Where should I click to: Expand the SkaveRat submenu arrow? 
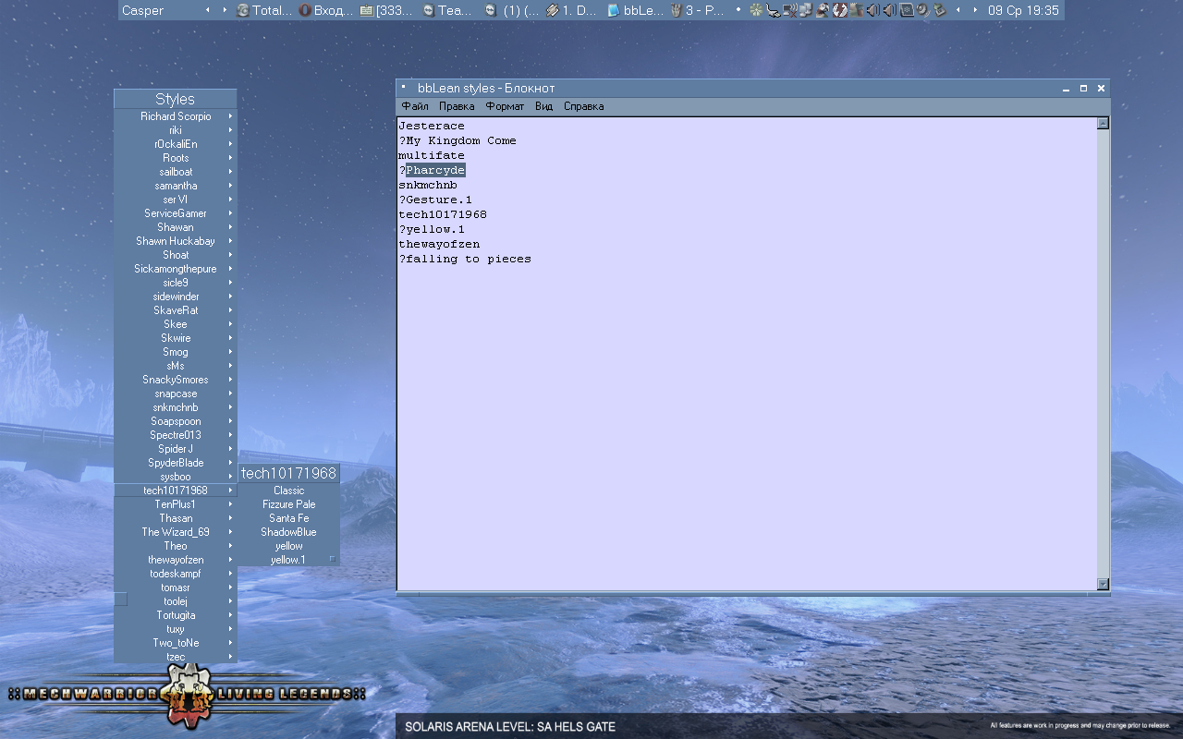230,310
